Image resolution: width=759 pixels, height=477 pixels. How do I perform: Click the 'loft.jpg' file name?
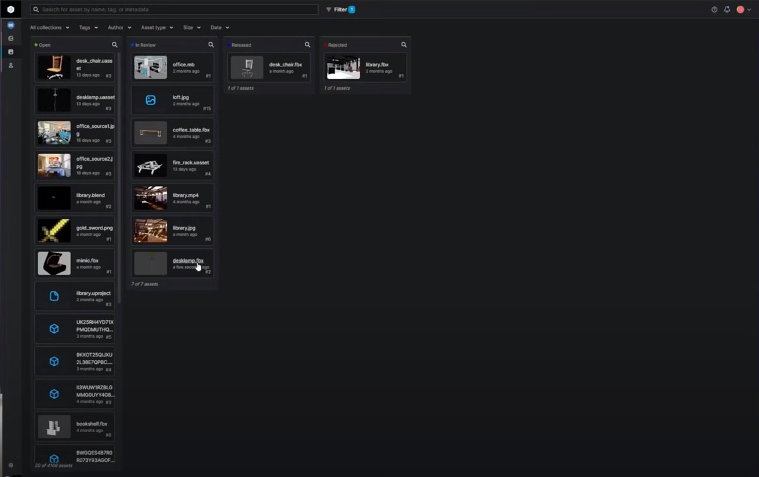(x=182, y=97)
